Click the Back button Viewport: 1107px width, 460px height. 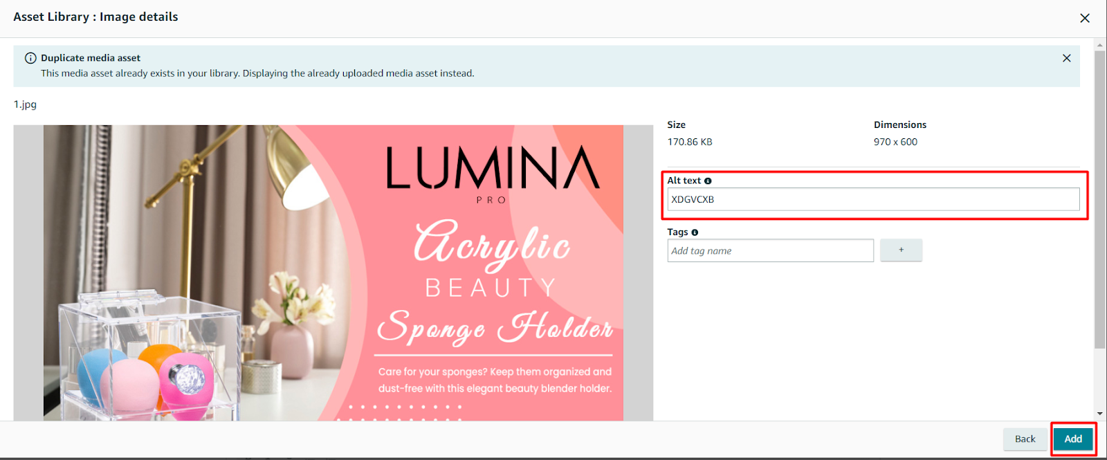coord(1025,439)
